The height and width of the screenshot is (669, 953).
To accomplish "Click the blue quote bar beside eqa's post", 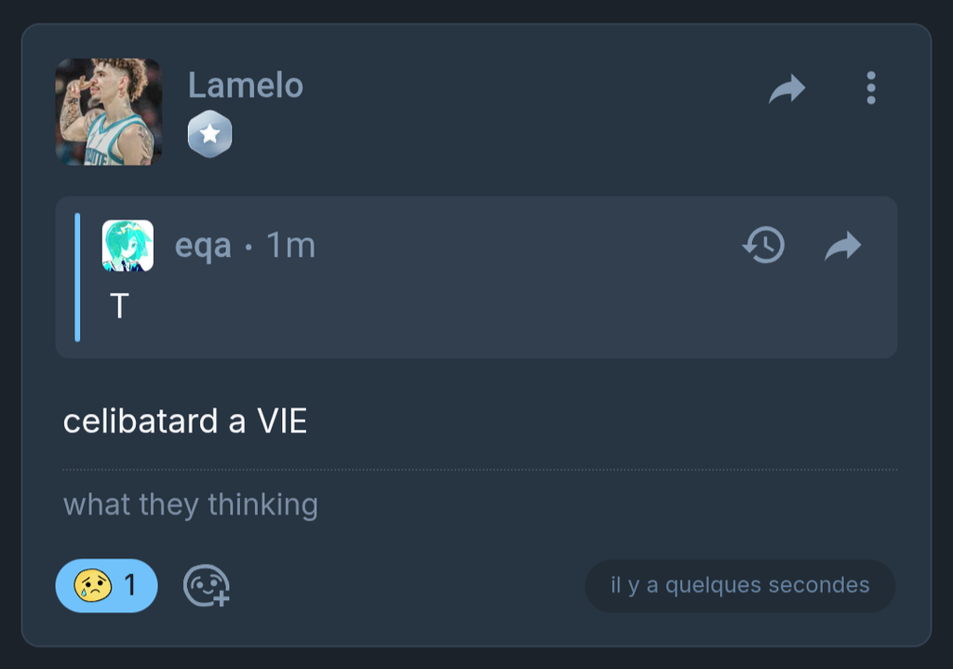I will pos(77,277).
